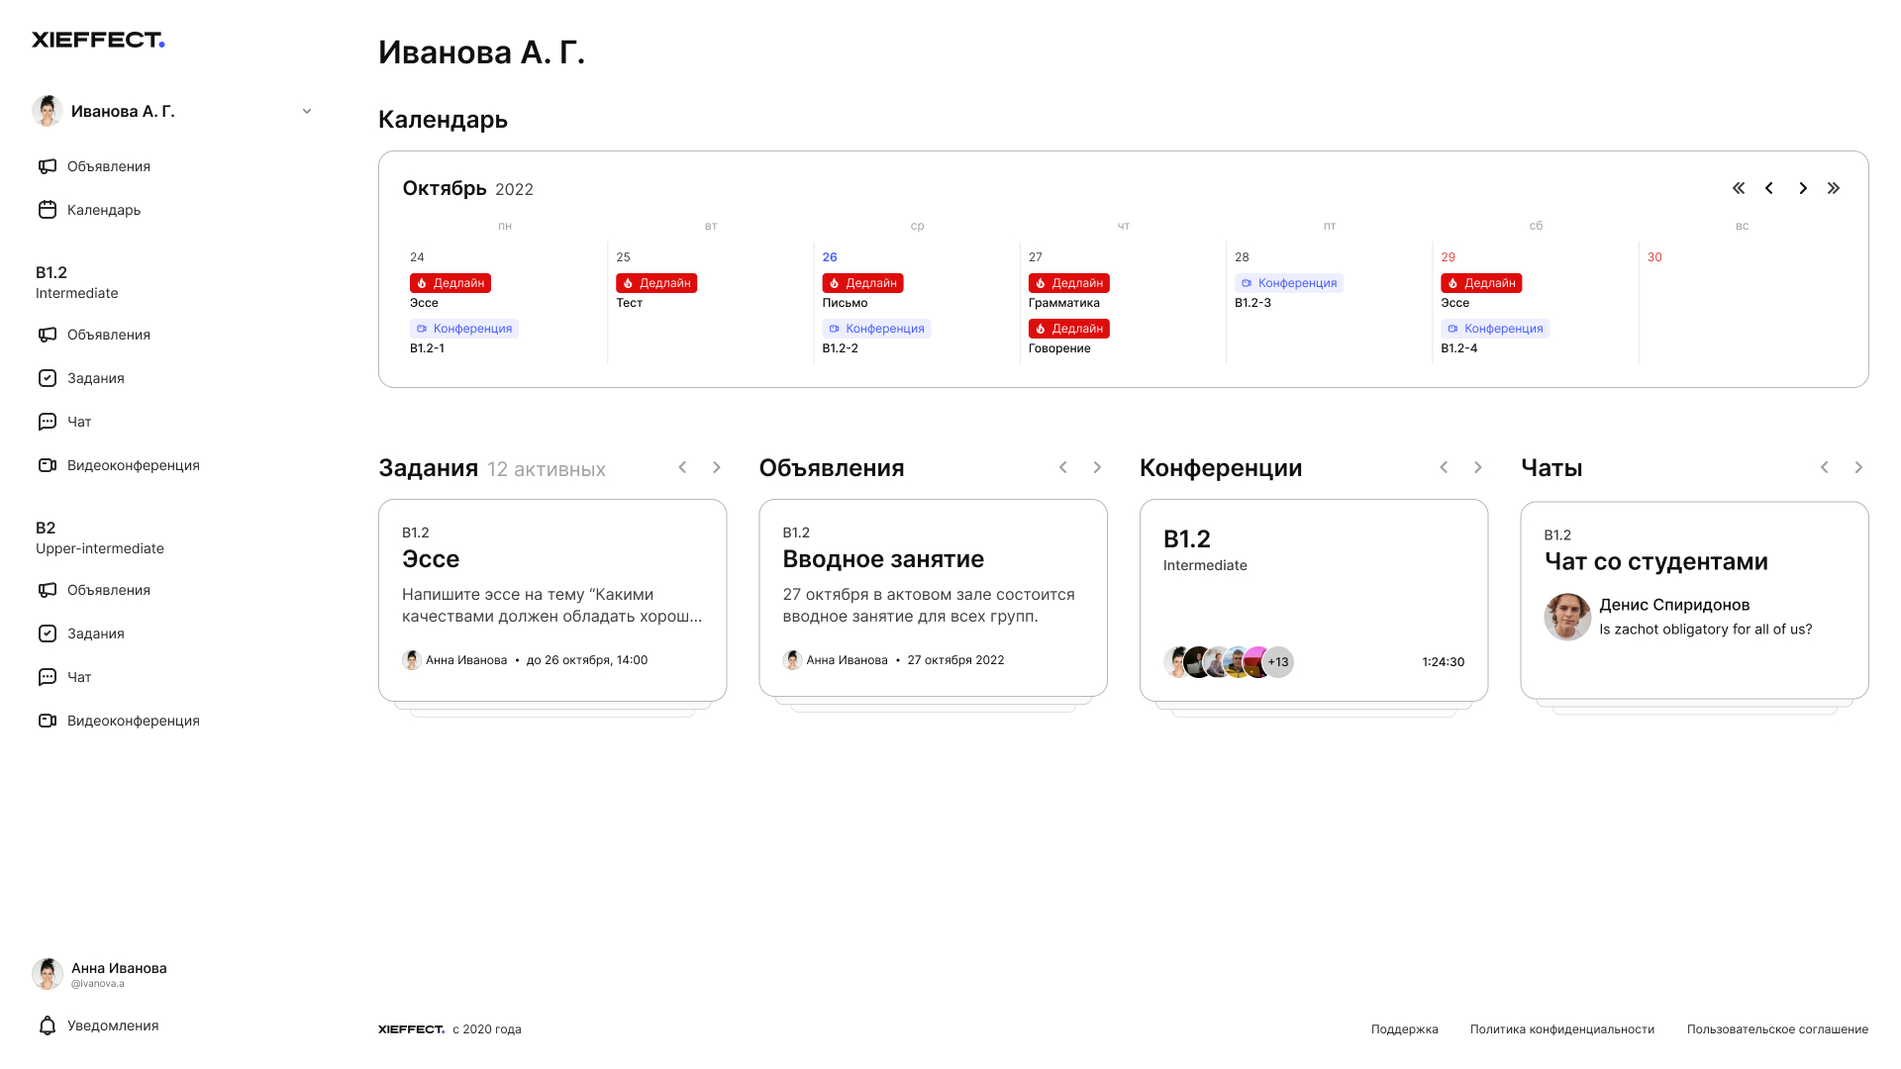Click Дедлайн tag for Эссе on 24
Viewport: 1901px width, 1069px height.
point(450,283)
